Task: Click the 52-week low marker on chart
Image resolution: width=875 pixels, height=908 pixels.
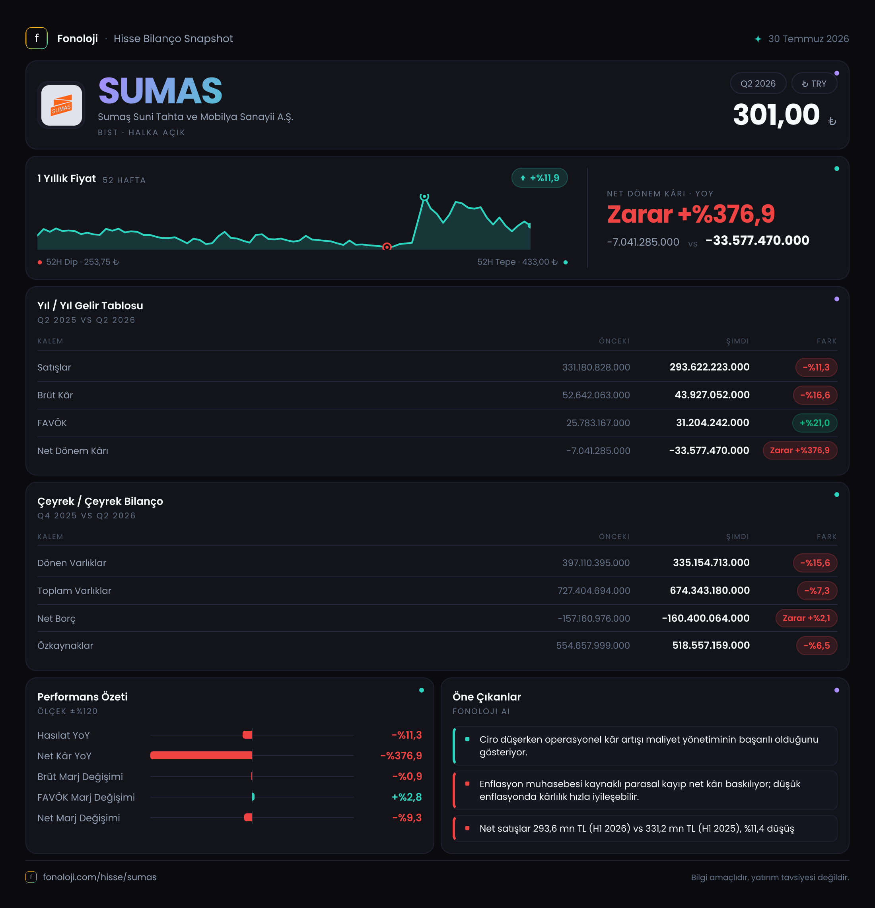Action: (387, 246)
